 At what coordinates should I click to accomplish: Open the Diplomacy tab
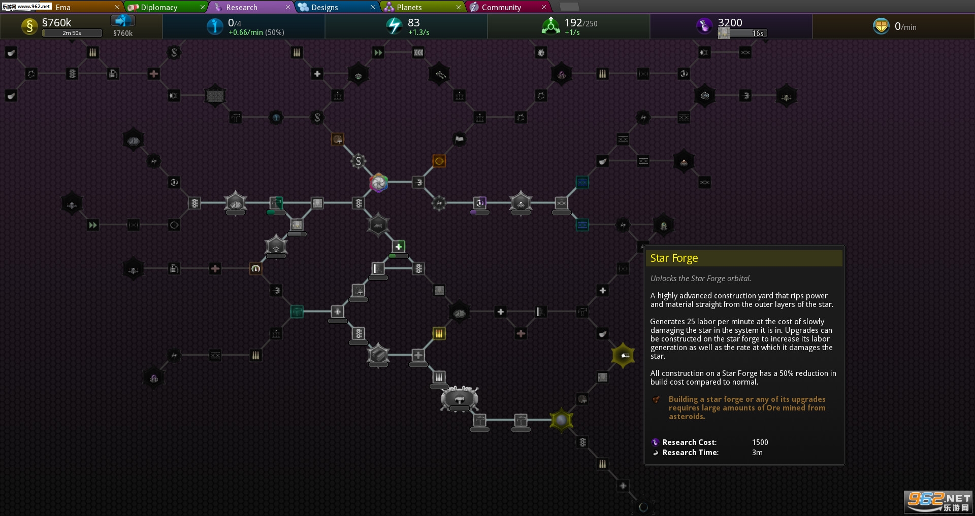[165, 7]
